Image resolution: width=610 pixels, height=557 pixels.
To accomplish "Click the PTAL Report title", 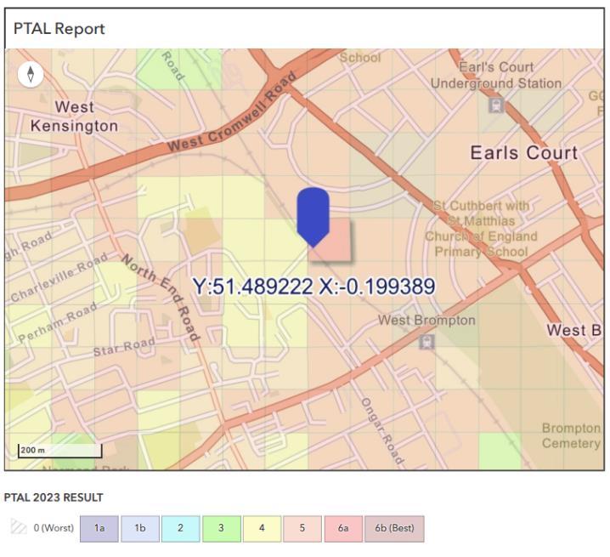I will click(59, 28).
